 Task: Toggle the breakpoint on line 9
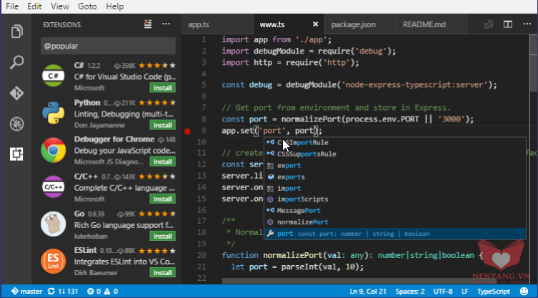188,131
